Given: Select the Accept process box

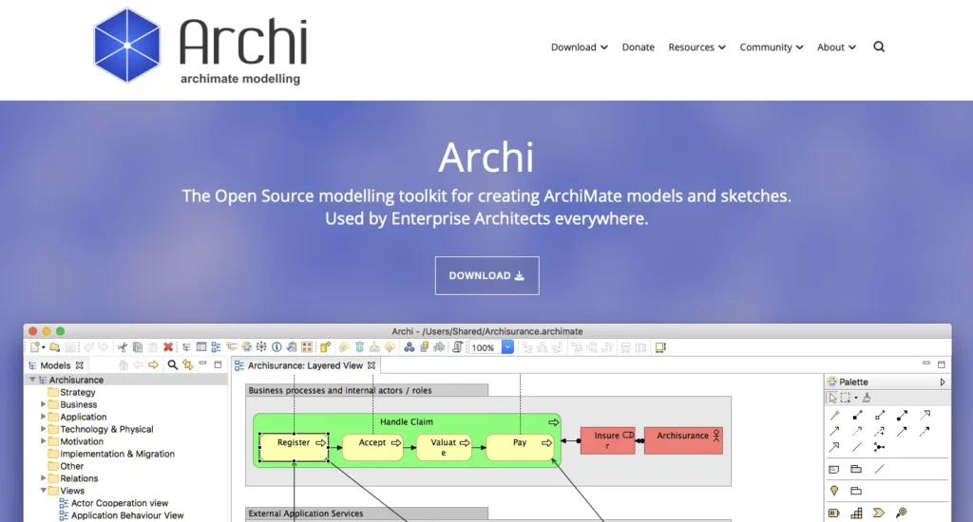Looking at the screenshot, I should [372, 448].
